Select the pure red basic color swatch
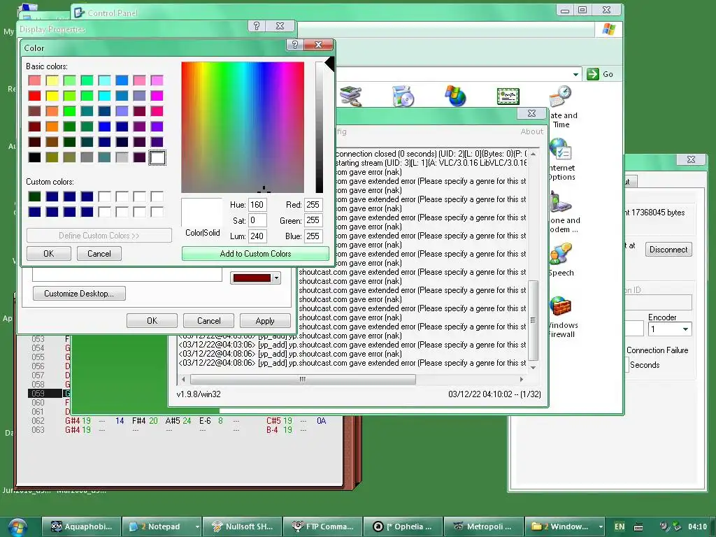 34,96
